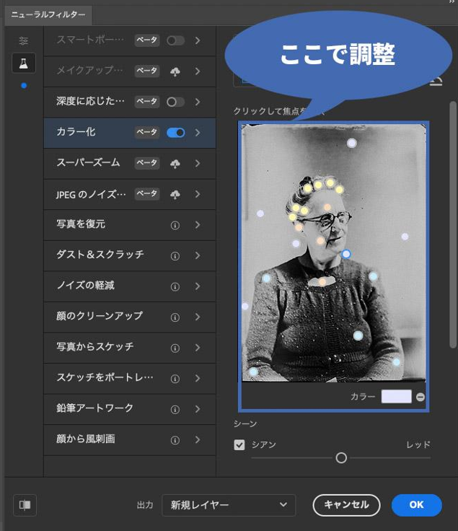Select the ニューラルフィルター tab
458x531 pixels.
(48, 15)
